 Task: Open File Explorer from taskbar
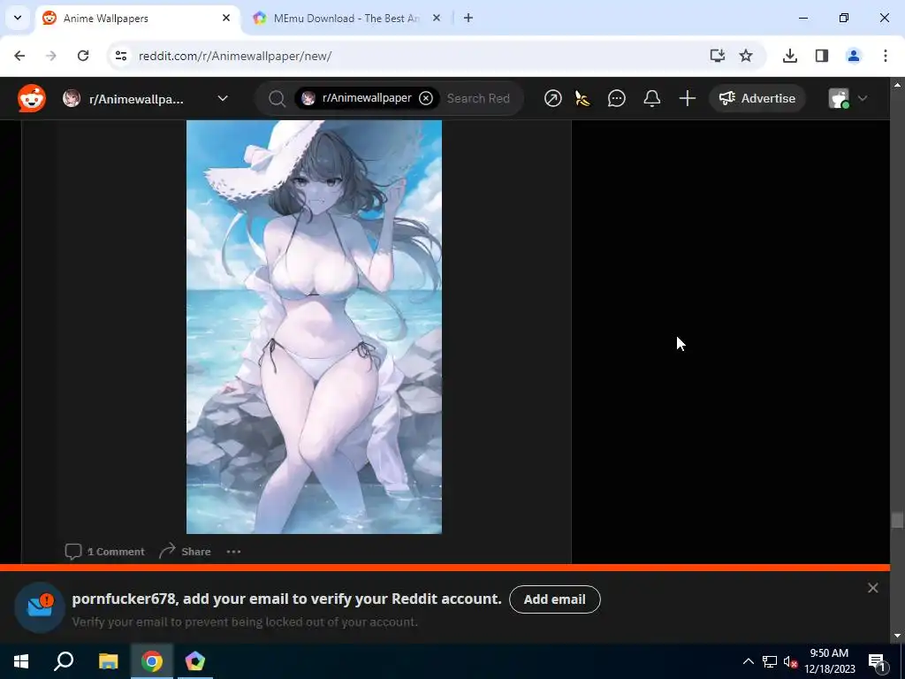[108, 661]
